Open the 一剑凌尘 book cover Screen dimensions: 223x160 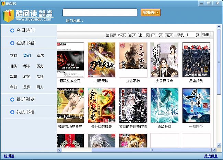point(196,105)
